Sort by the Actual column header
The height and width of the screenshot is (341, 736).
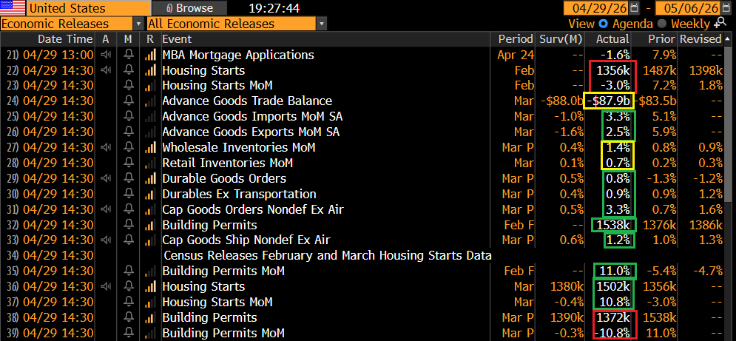[x=612, y=39]
